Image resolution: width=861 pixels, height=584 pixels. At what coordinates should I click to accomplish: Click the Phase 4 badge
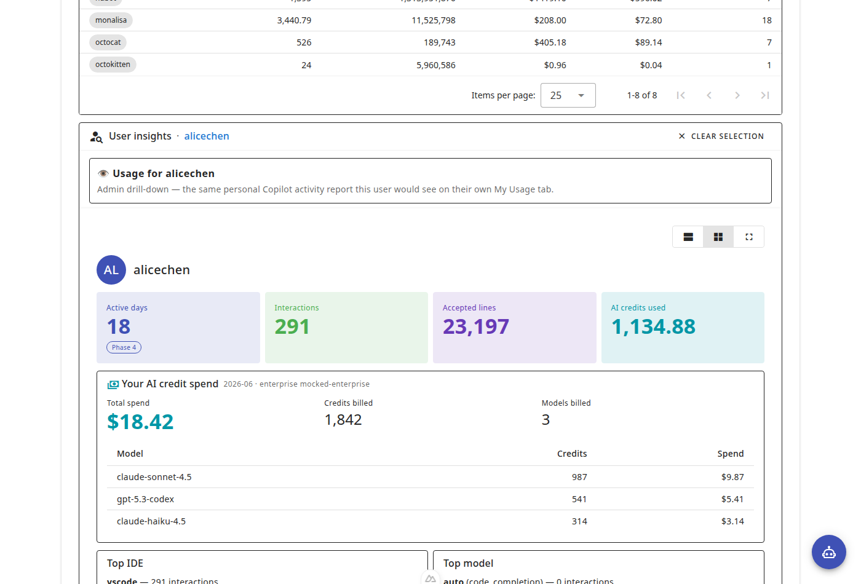pos(124,347)
